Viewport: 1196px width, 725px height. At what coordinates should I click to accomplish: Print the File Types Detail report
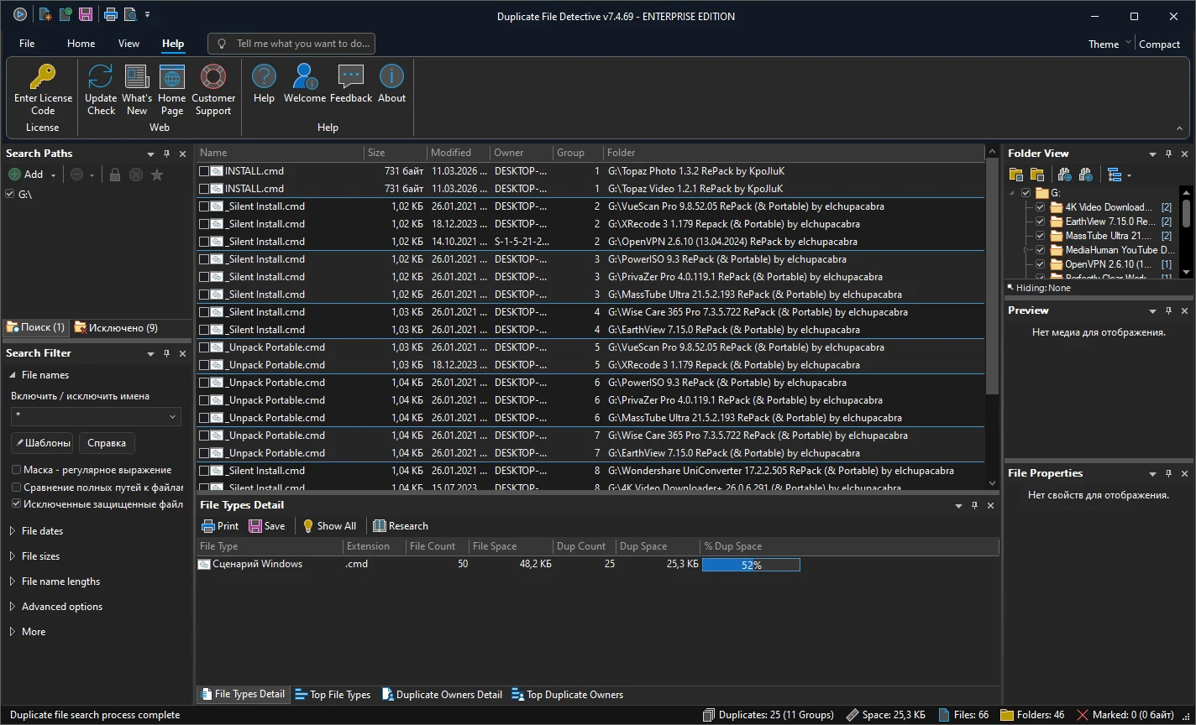coord(220,526)
